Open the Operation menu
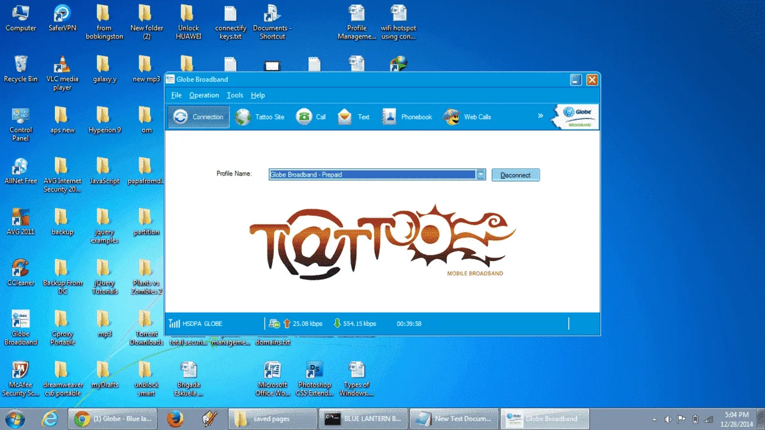 pos(204,95)
